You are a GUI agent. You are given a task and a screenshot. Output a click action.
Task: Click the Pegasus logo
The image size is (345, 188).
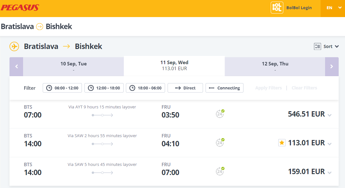click(20, 8)
